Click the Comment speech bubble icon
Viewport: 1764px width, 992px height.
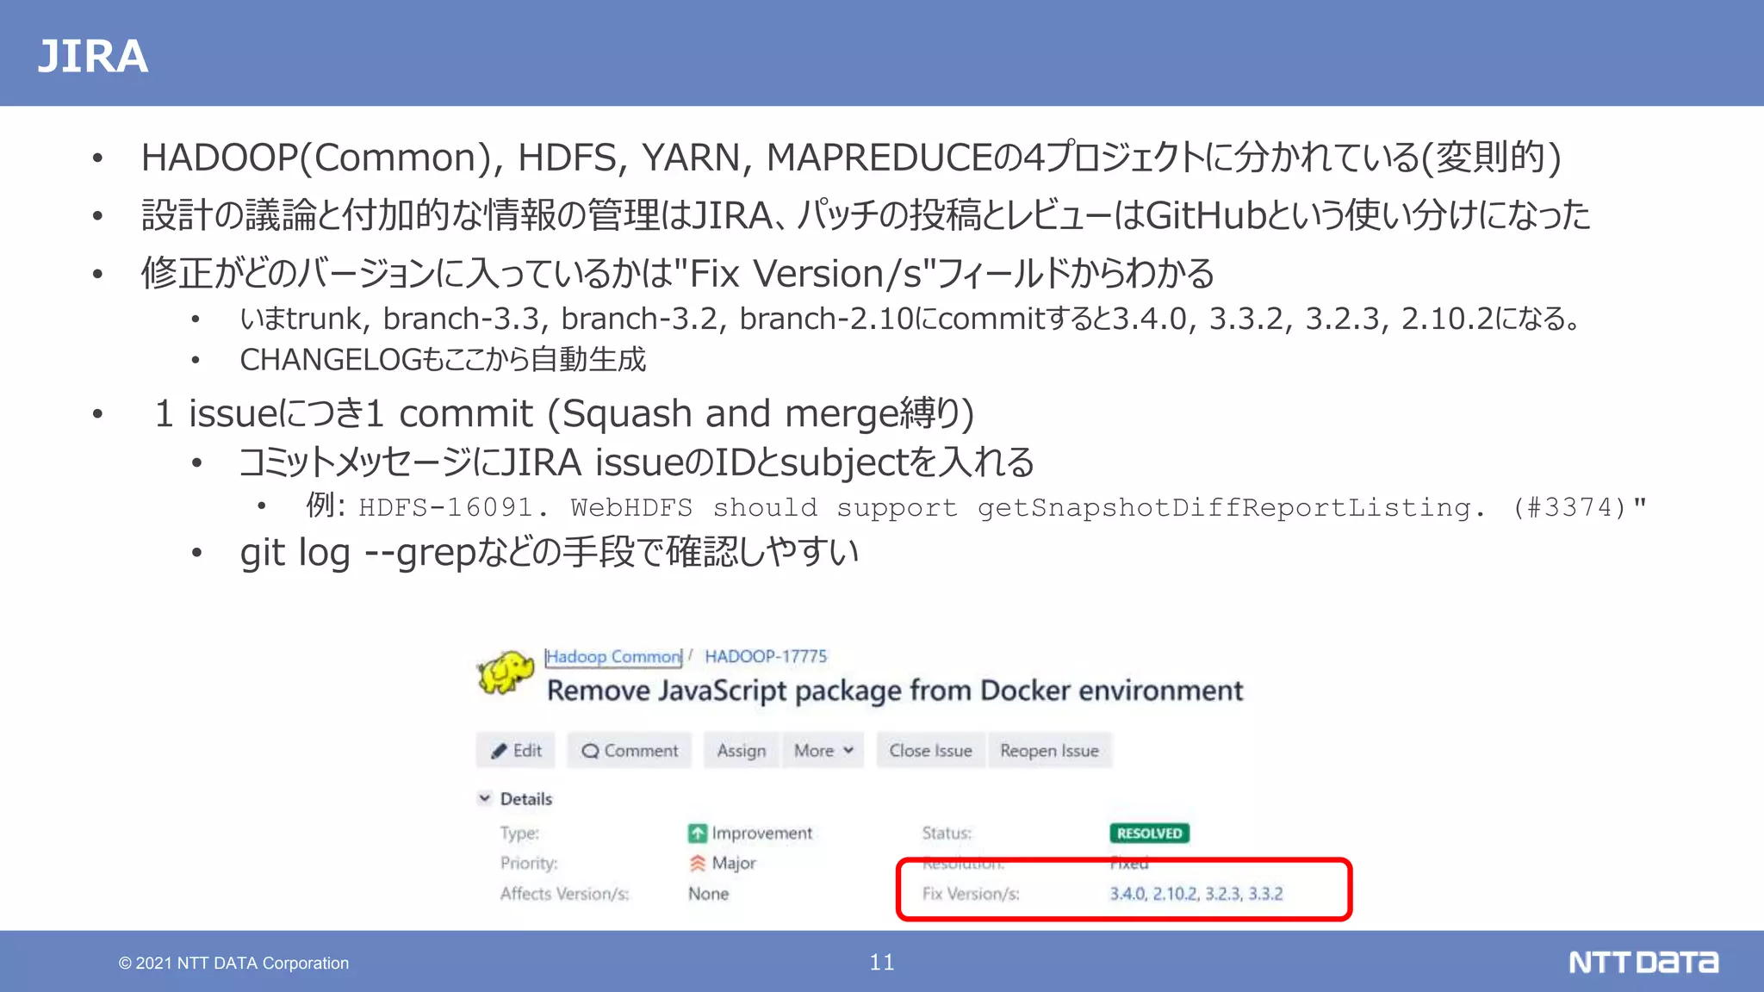coord(590,751)
